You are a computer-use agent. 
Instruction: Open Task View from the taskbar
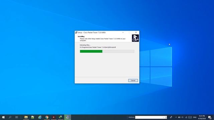pos(17,117)
